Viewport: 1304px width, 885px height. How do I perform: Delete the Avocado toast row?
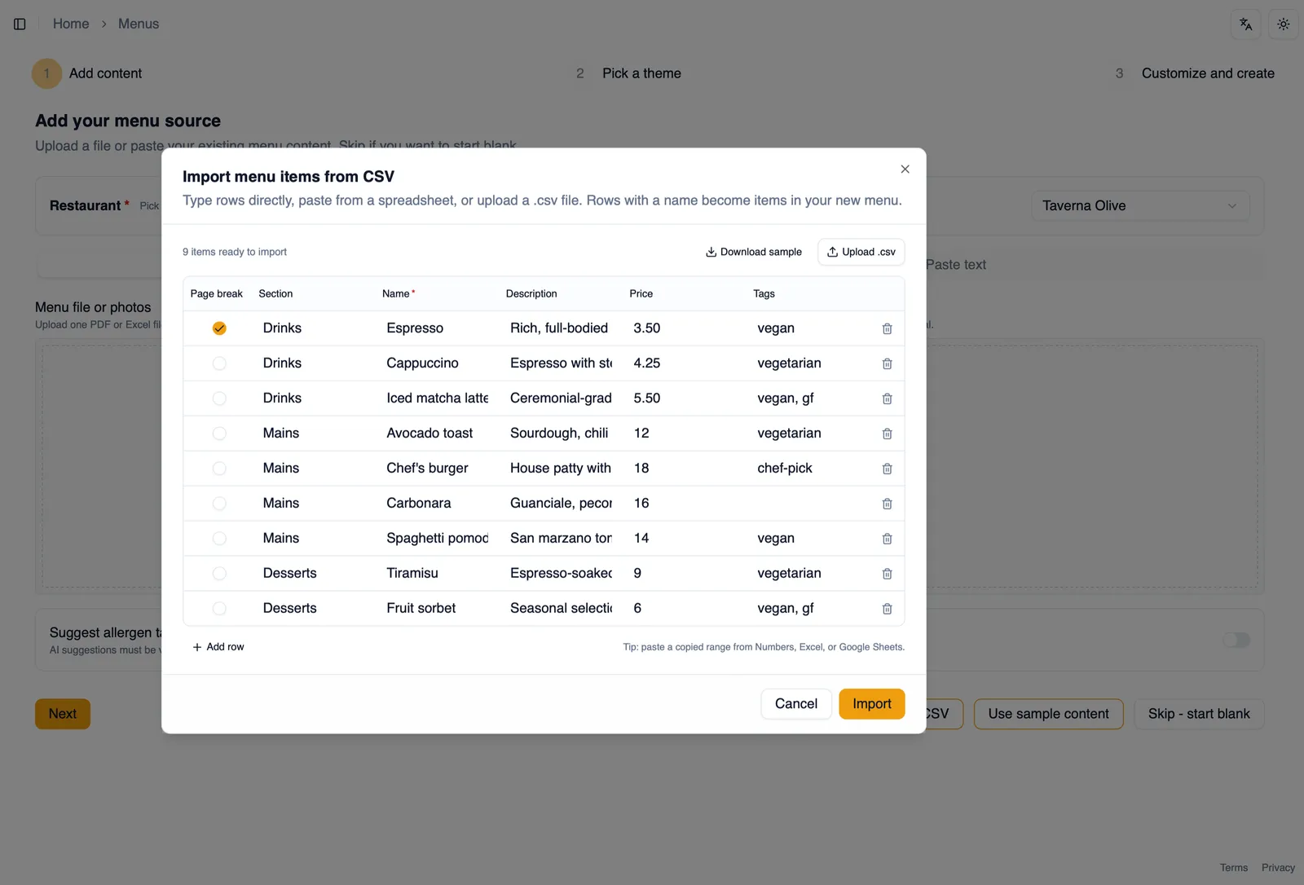click(x=887, y=434)
